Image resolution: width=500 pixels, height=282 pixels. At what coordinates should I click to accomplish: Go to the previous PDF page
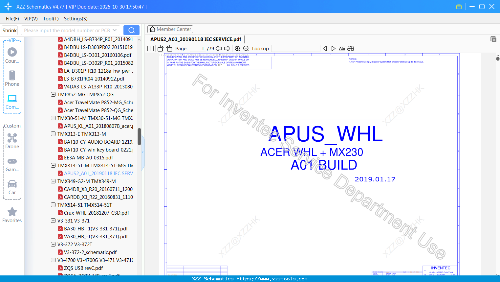(x=219, y=49)
